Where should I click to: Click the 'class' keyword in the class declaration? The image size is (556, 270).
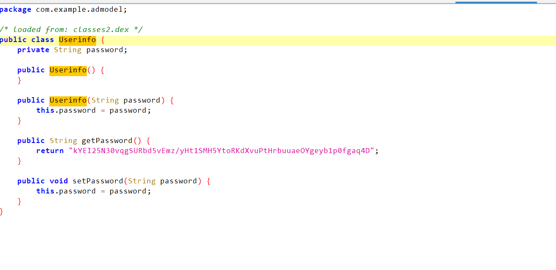(43, 40)
